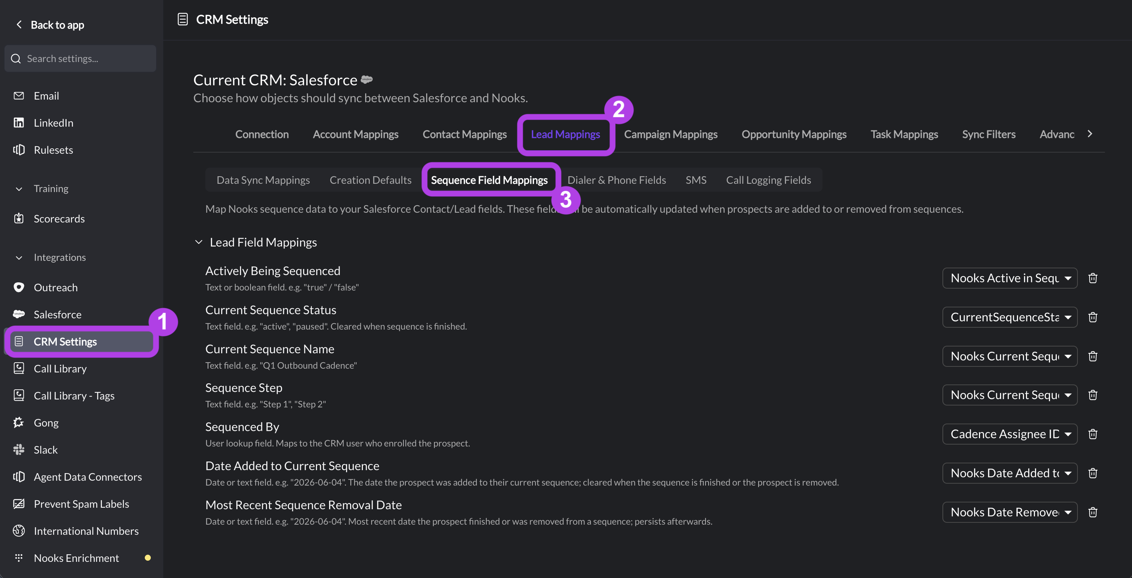Click the Call Library icon
The height and width of the screenshot is (578, 1132).
point(19,368)
